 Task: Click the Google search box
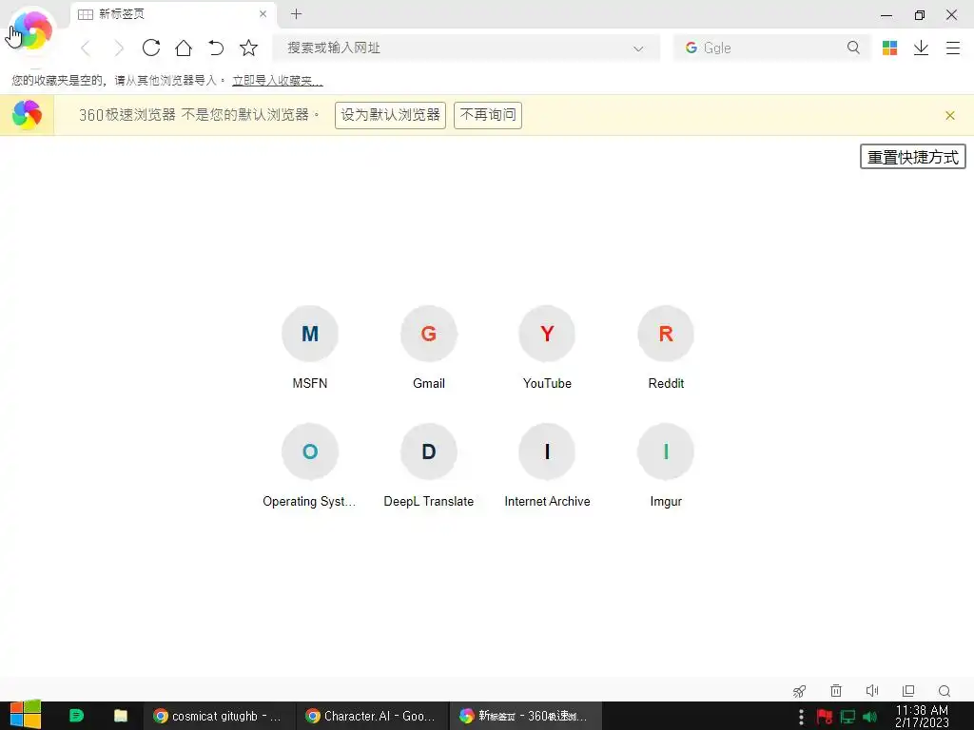pyautogui.click(x=772, y=48)
